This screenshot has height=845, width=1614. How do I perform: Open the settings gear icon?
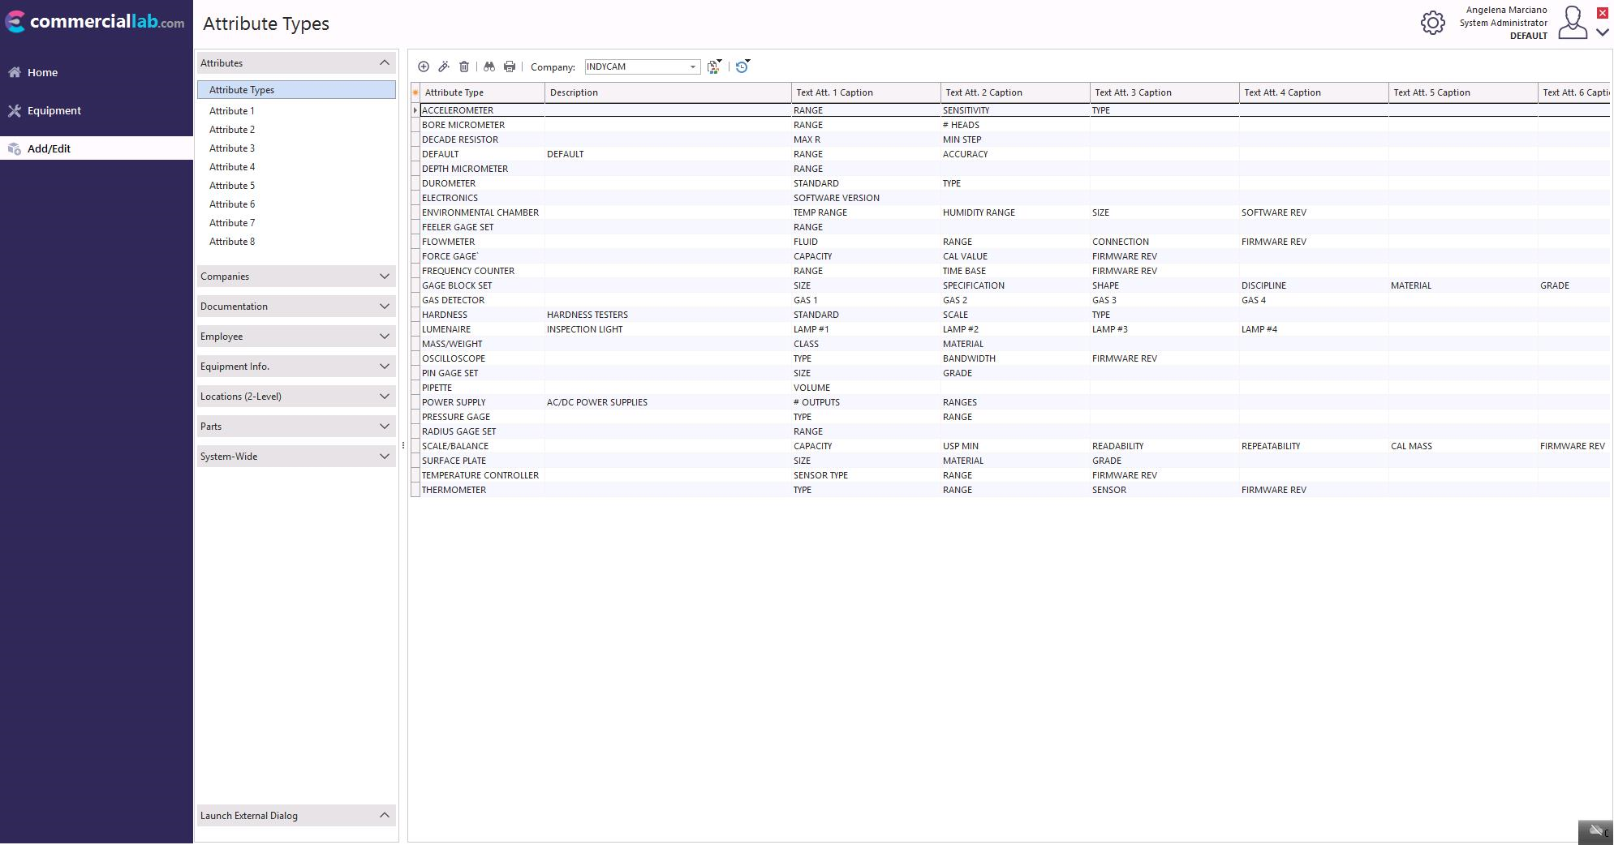(x=1432, y=23)
